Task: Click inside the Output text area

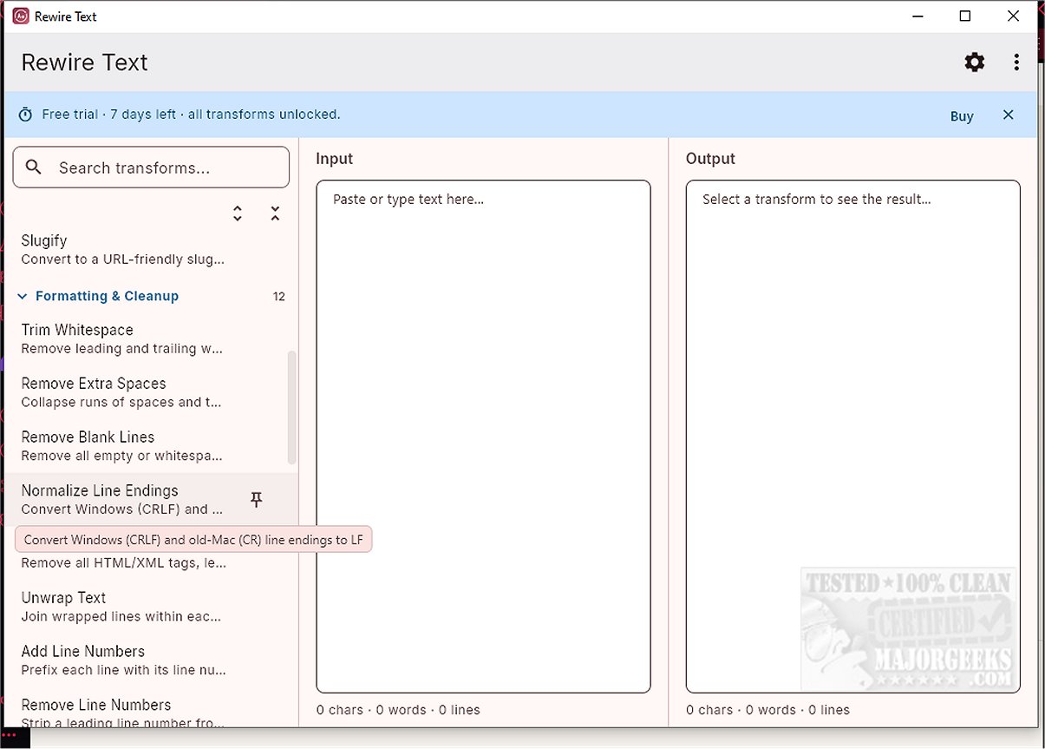Action: tap(852, 436)
